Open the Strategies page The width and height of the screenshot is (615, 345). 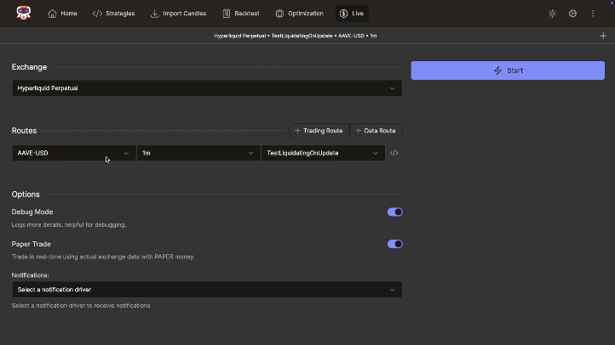click(113, 14)
